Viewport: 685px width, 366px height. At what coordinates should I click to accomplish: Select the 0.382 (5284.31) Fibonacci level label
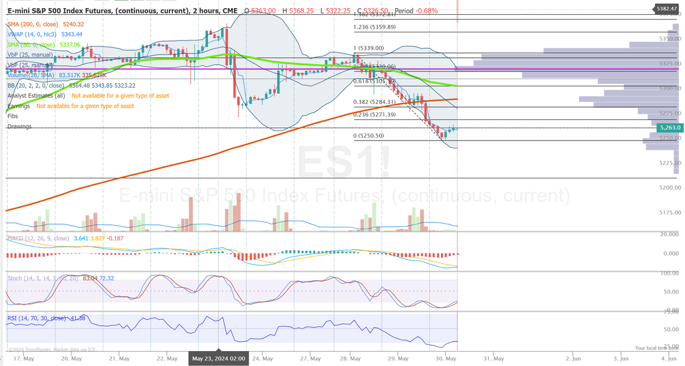click(x=374, y=103)
